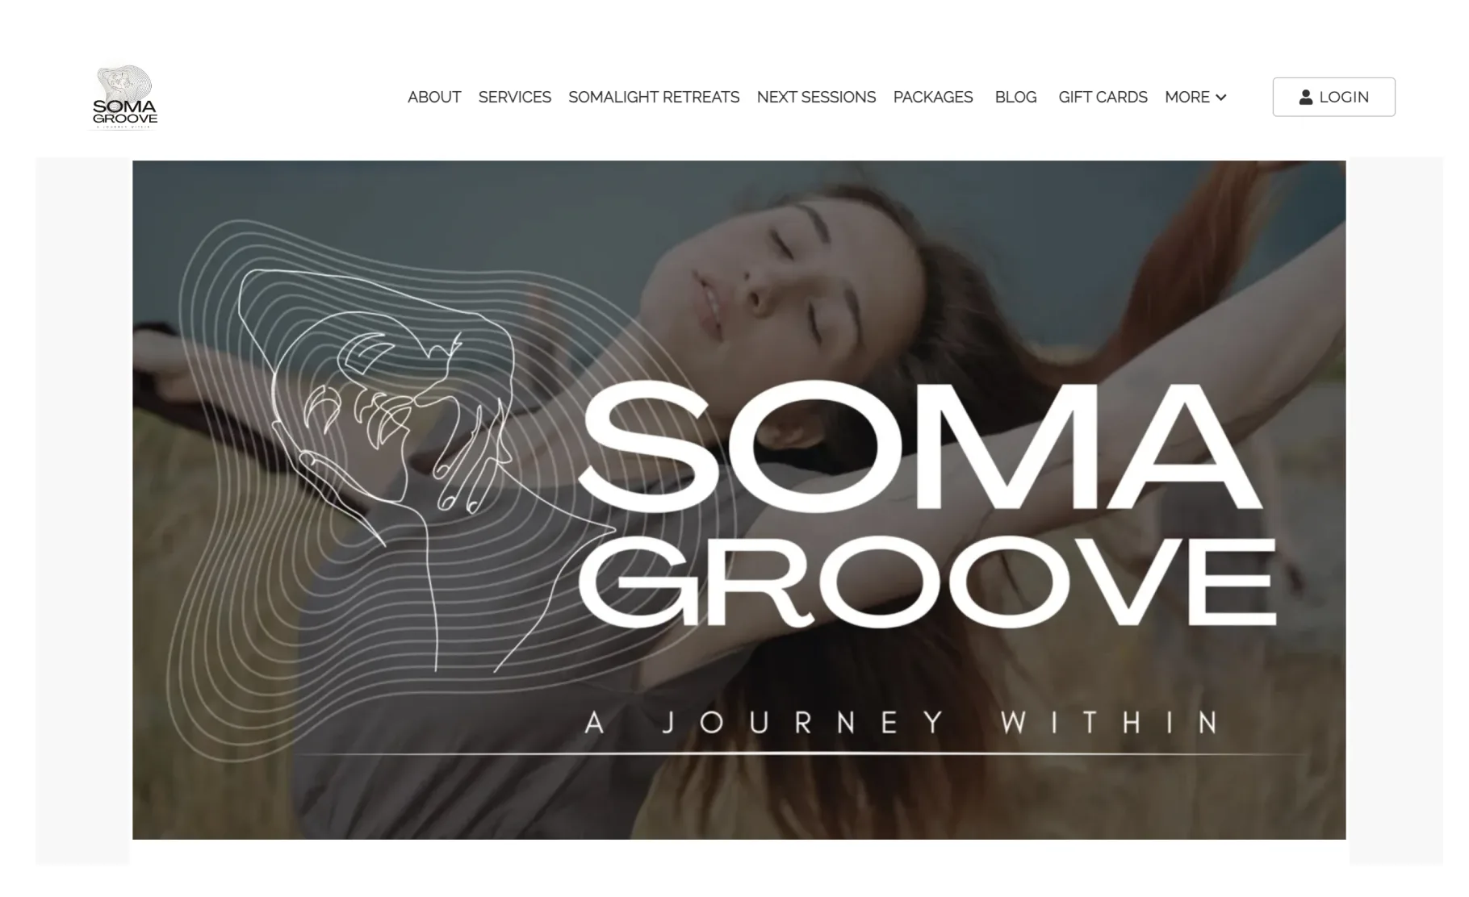
Task: Open the SERVICES page
Action: (515, 98)
